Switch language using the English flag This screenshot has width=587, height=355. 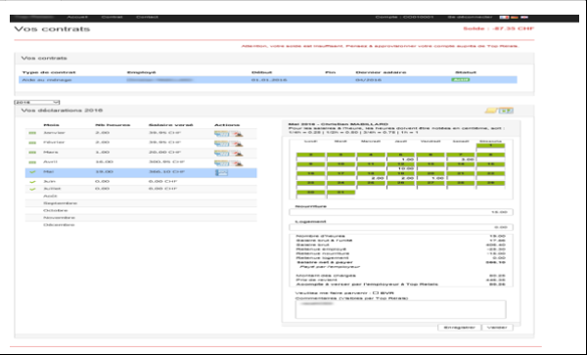coord(524,18)
